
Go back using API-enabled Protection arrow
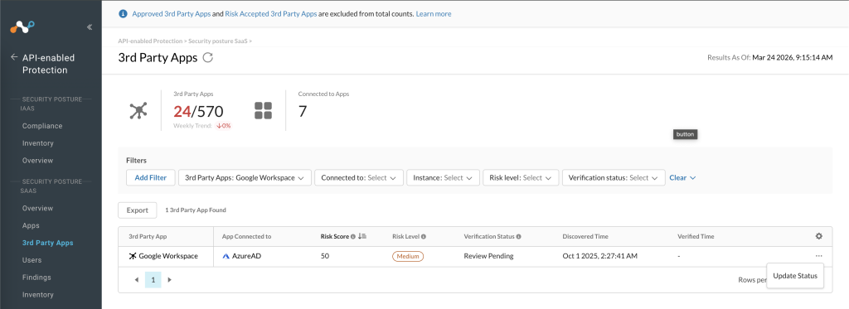pyautogui.click(x=14, y=57)
